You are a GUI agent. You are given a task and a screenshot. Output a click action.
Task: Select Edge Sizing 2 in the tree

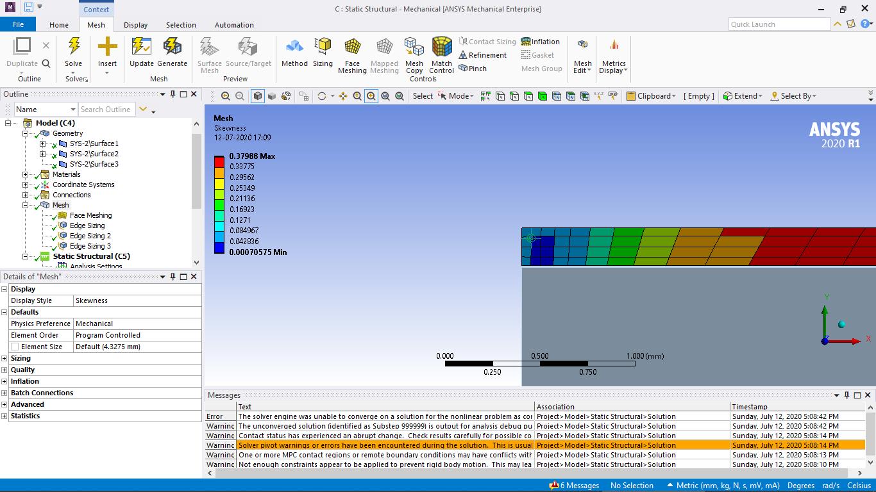pyautogui.click(x=90, y=236)
